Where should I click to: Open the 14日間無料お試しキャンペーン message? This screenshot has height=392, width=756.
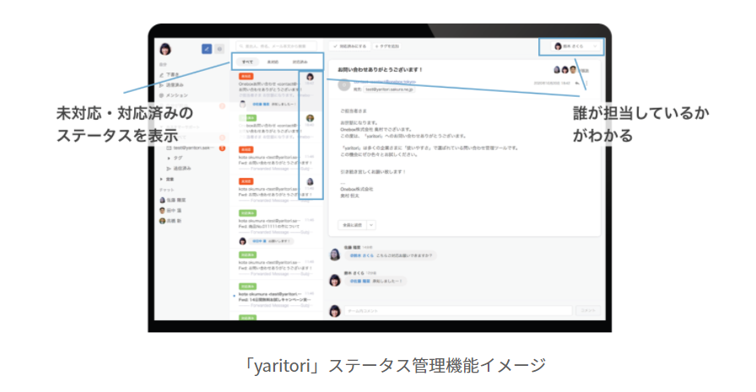pos(276,295)
